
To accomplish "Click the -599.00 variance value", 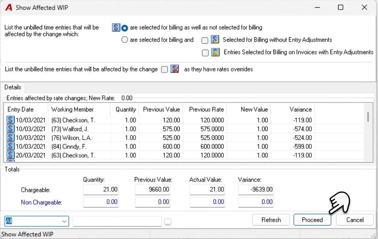I will click(x=302, y=147).
